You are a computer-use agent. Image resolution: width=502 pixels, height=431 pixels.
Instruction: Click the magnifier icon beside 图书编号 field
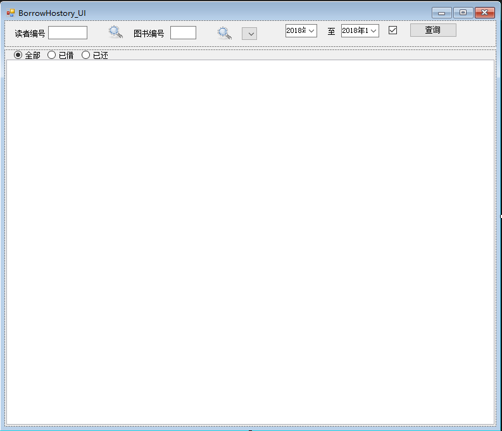click(225, 34)
